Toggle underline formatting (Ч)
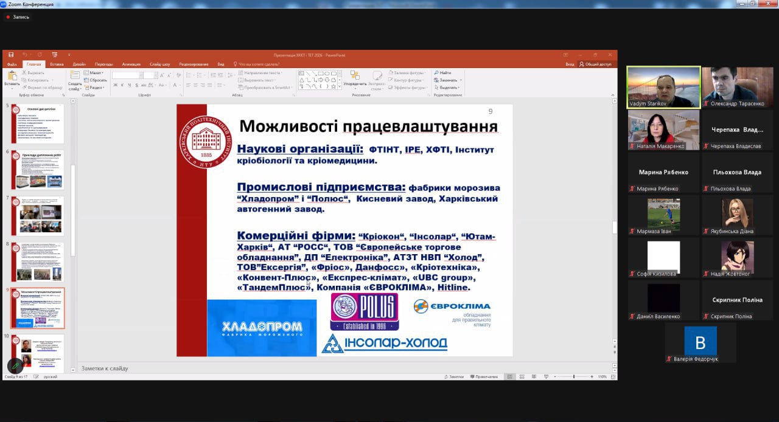This screenshot has height=422, width=779. pyautogui.click(x=130, y=85)
